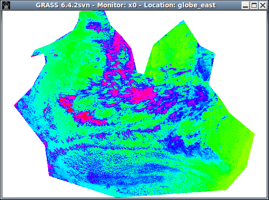Viewport: 269px width, 200px height.
Task: Open the GRASS window menu icon
Action: tap(6, 5)
